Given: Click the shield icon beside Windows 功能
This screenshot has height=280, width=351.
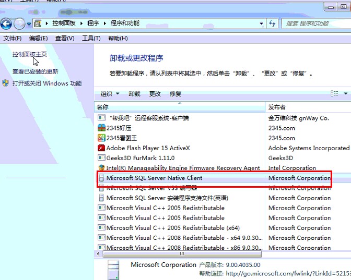Looking at the screenshot, I should point(5,83).
